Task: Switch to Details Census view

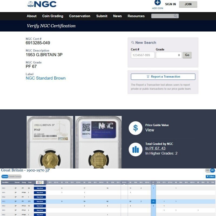Action: pos(15,177)
